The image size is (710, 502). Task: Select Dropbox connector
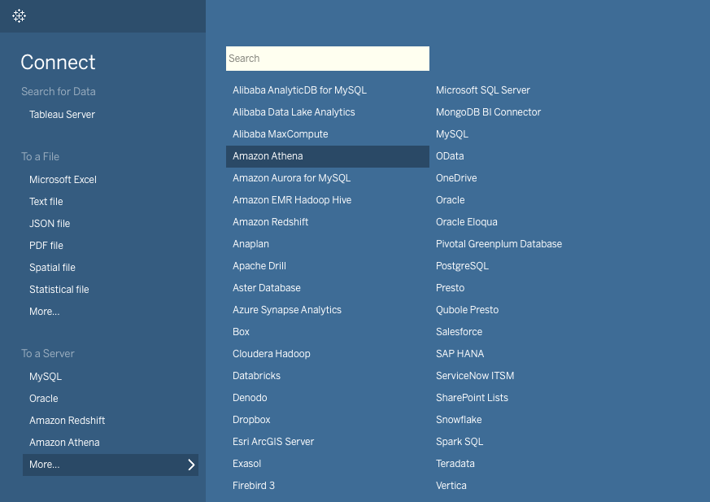point(251,420)
